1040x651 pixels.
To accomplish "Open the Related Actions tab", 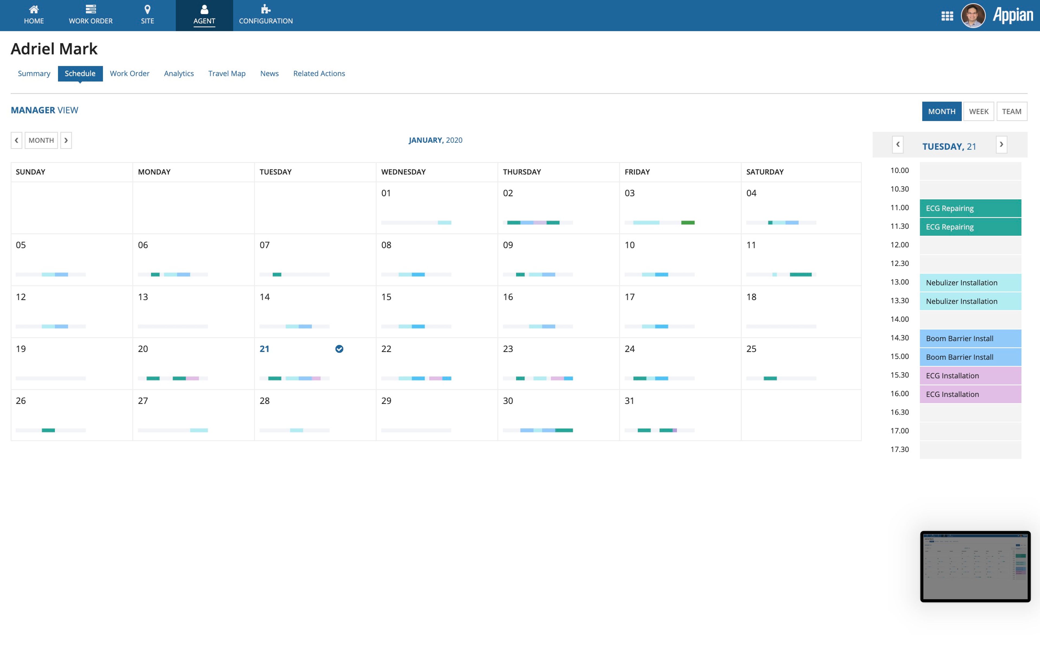I will [319, 74].
